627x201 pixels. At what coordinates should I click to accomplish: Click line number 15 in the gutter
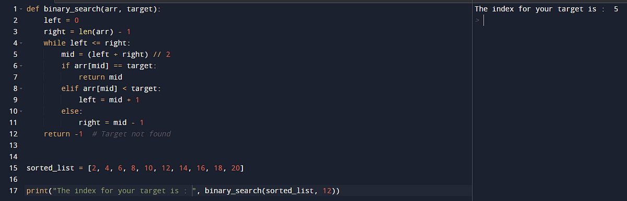(x=14, y=169)
